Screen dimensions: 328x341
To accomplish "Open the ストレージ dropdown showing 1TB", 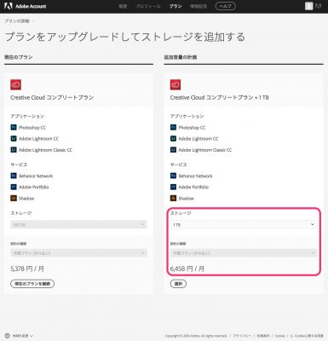I will coord(244,224).
